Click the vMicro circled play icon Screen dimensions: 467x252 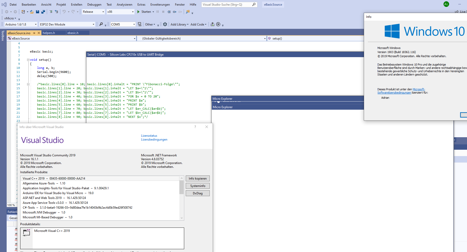point(218,24)
